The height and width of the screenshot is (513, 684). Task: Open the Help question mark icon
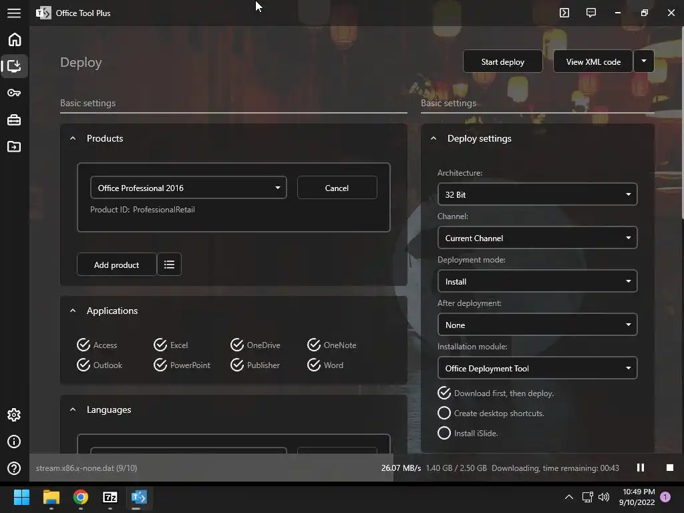(14, 468)
